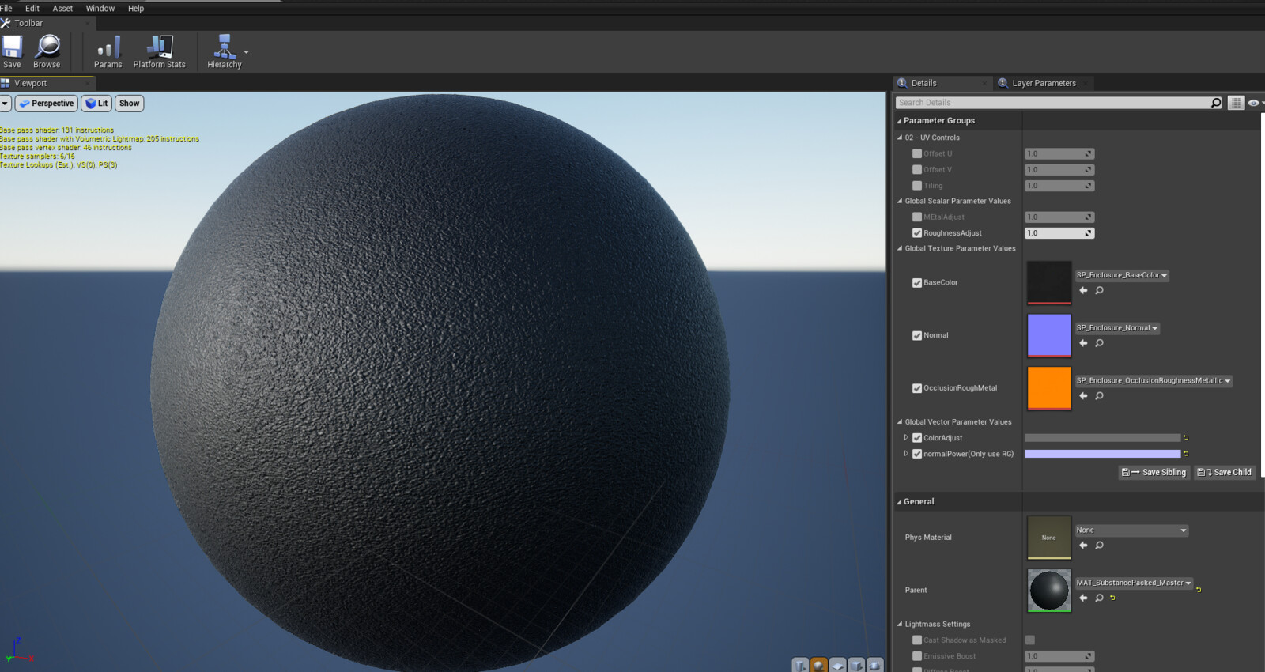Expand normalPower vector channels
This screenshot has height=672, width=1265.
pyautogui.click(x=906, y=454)
